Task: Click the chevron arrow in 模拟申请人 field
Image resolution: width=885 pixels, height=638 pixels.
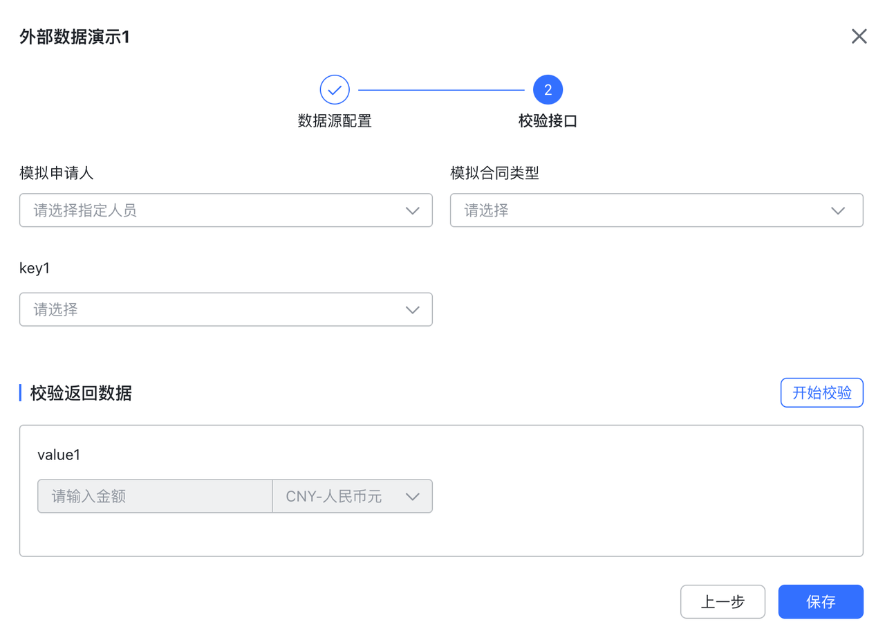Action: pos(413,211)
